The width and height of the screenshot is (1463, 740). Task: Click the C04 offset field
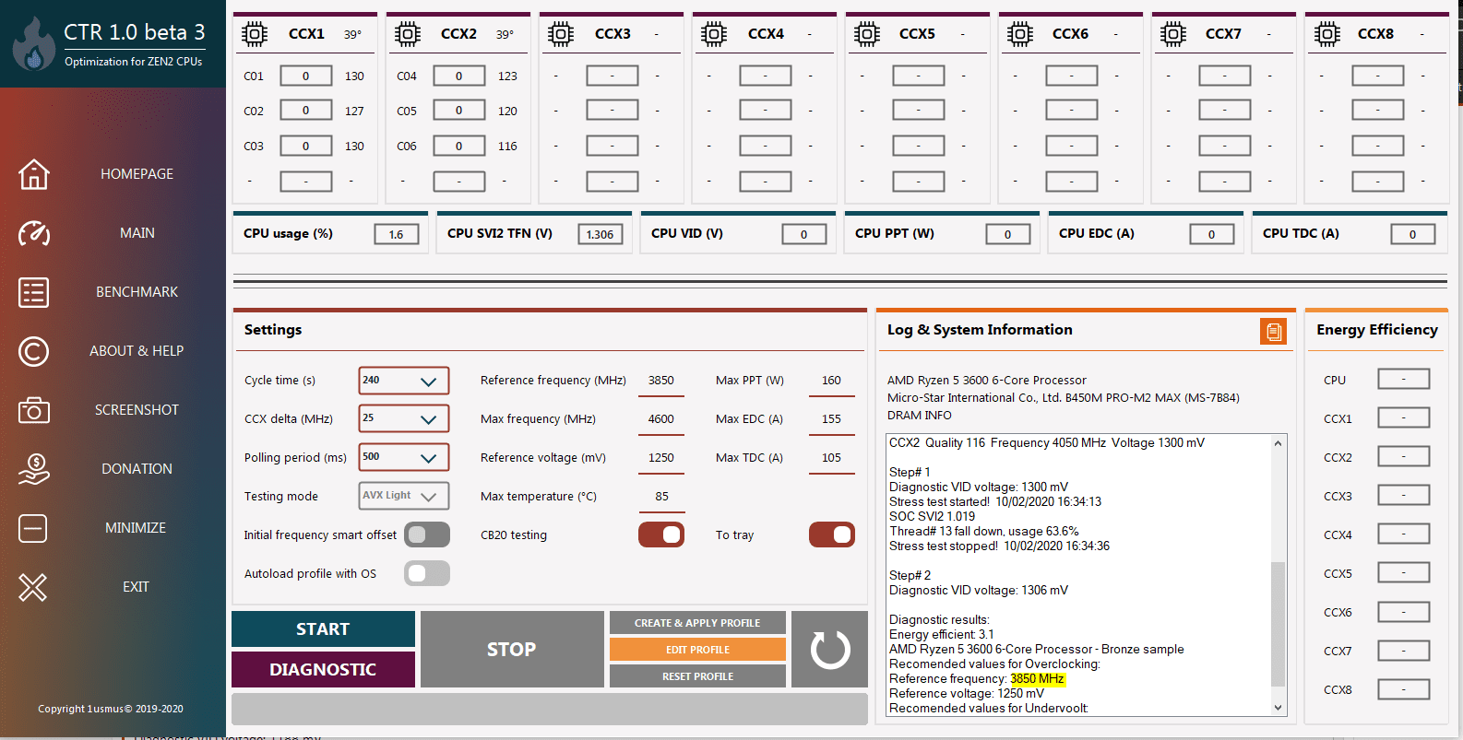(459, 76)
